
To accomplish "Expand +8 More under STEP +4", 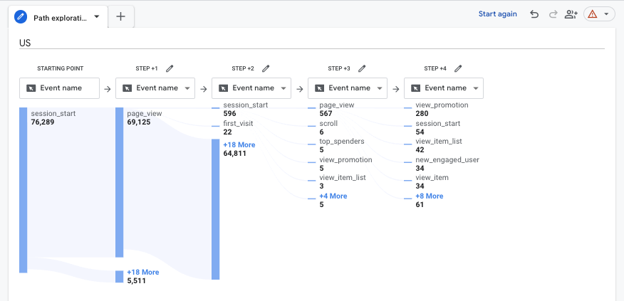I will pyautogui.click(x=429, y=196).
